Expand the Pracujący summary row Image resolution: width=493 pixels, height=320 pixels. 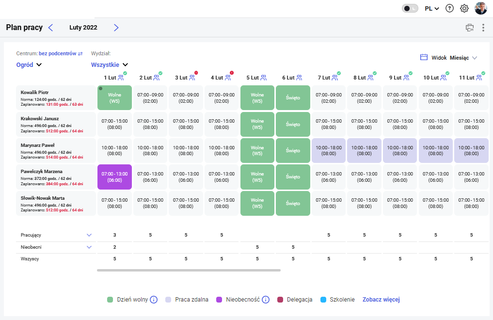pyautogui.click(x=89, y=235)
